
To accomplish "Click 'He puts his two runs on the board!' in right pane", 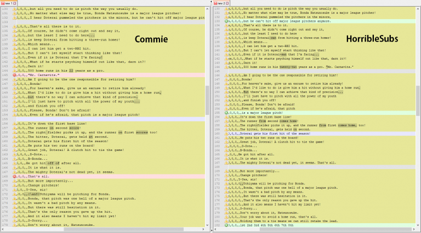I will pos(269,138).
